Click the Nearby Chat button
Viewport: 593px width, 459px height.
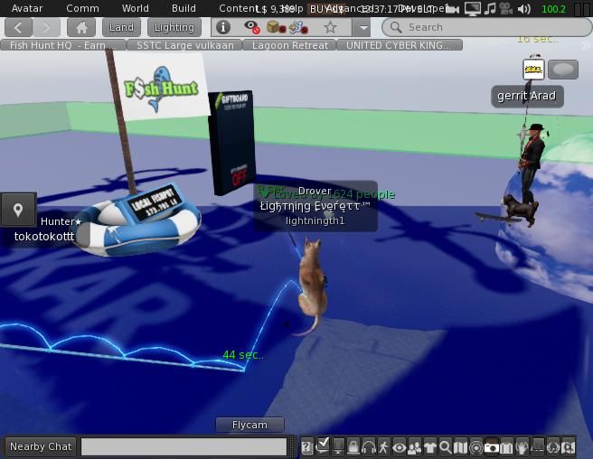point(41,446)
